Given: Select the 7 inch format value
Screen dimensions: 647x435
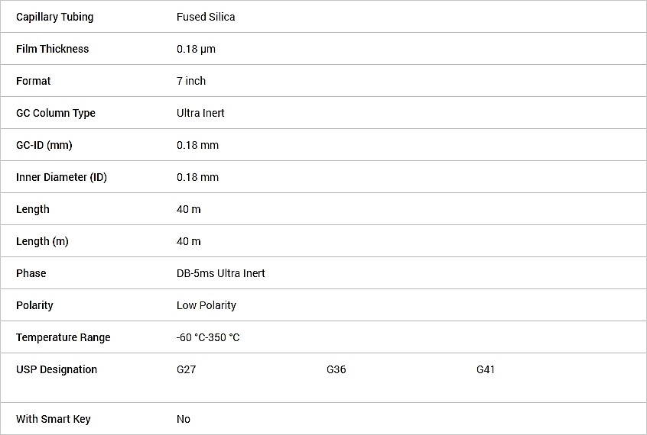Looking at the screenshot, I should [191, 81].
